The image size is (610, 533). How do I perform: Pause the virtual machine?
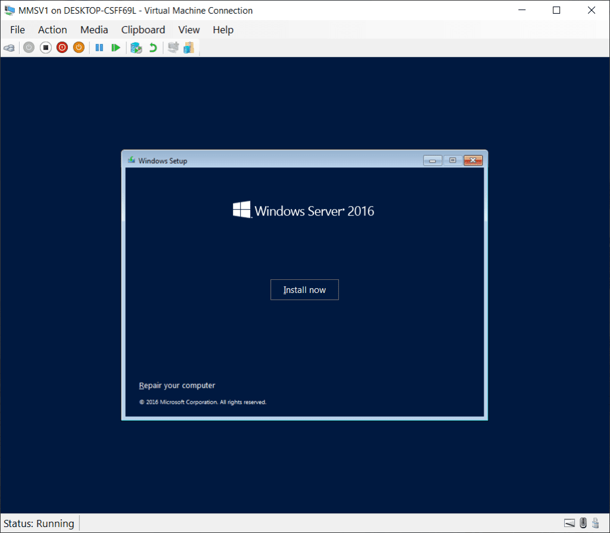[x=99, y=48]
